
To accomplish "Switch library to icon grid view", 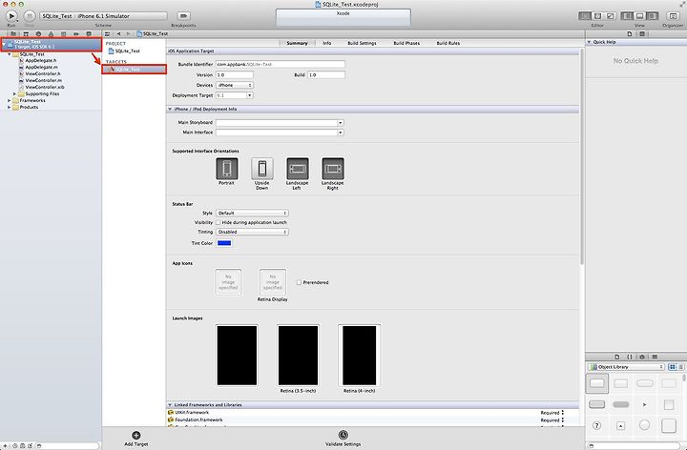I will coord(673,367).
